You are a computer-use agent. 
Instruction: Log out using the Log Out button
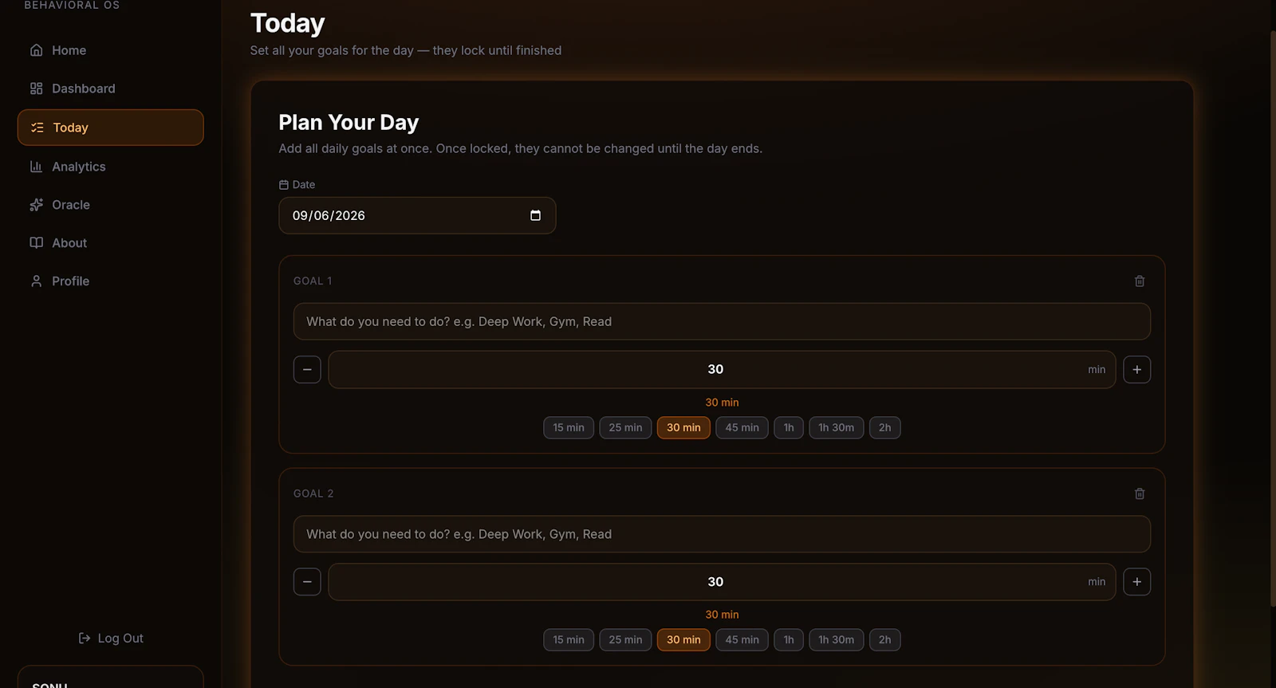tap(111, 638)
